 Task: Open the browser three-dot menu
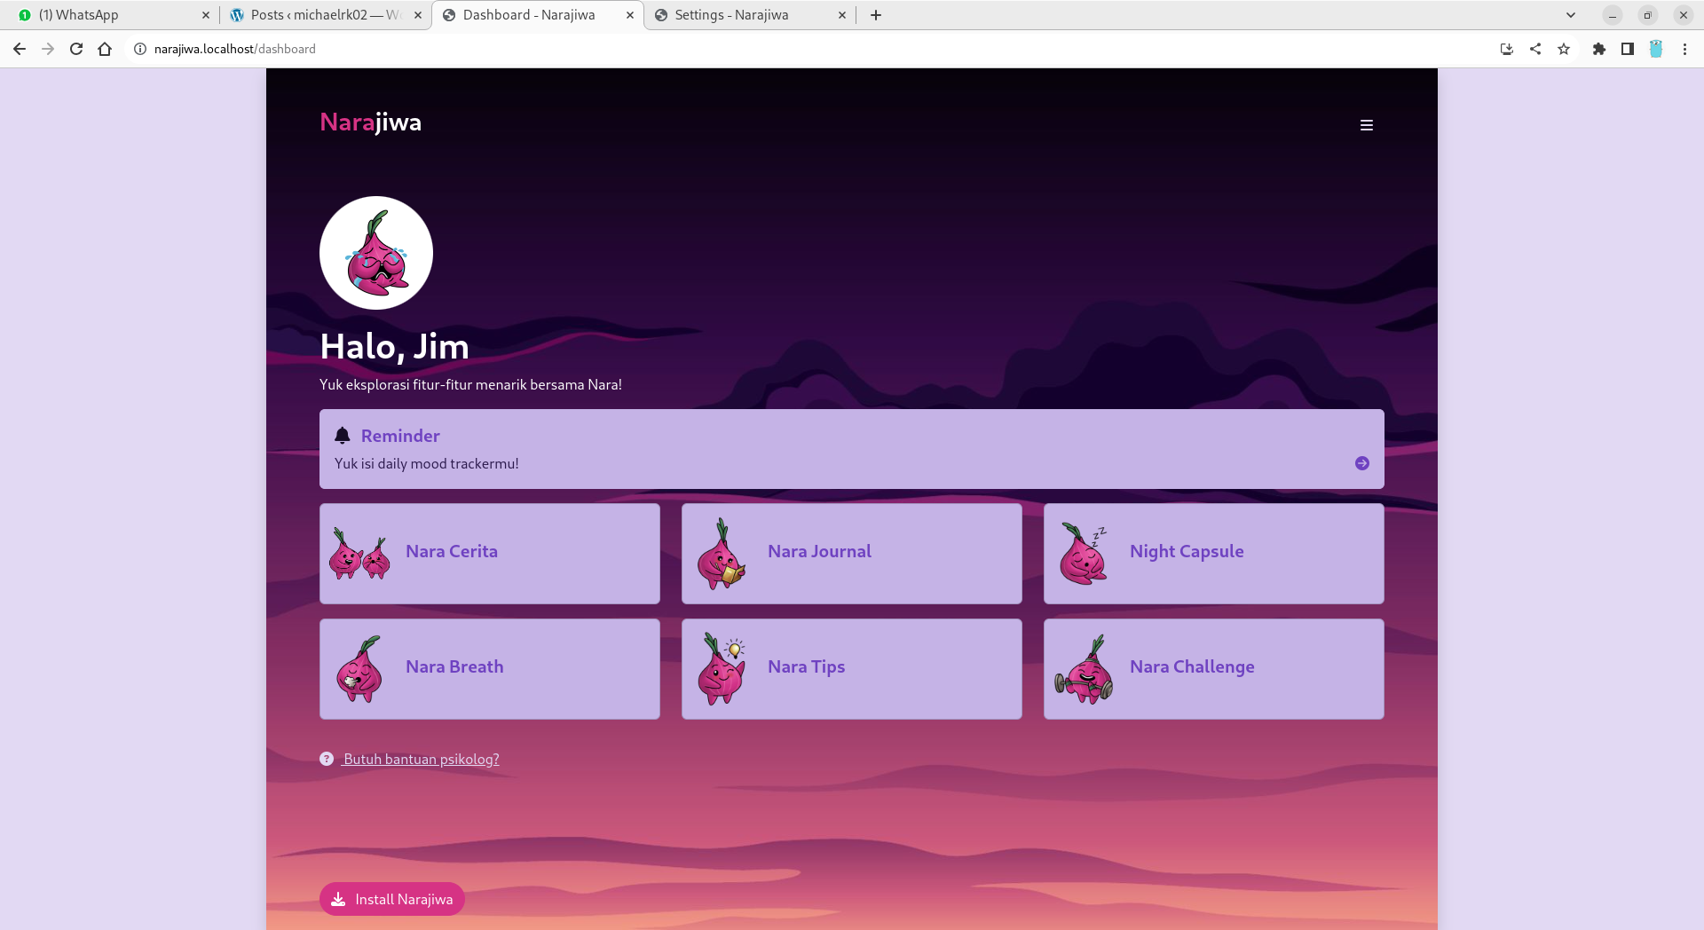pos(1684,49)
